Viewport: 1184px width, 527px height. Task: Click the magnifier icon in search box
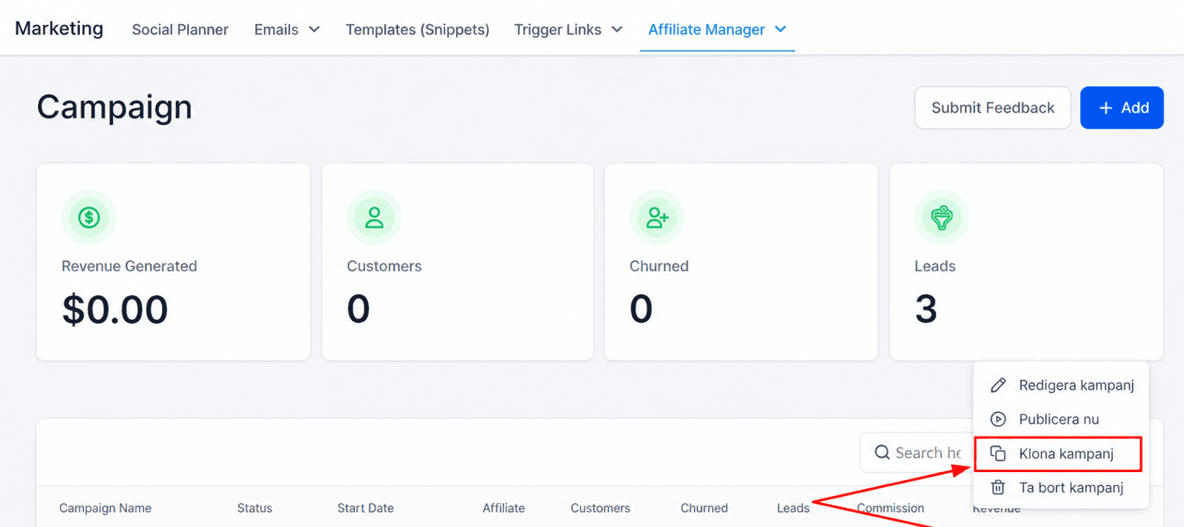pos(882,452)
